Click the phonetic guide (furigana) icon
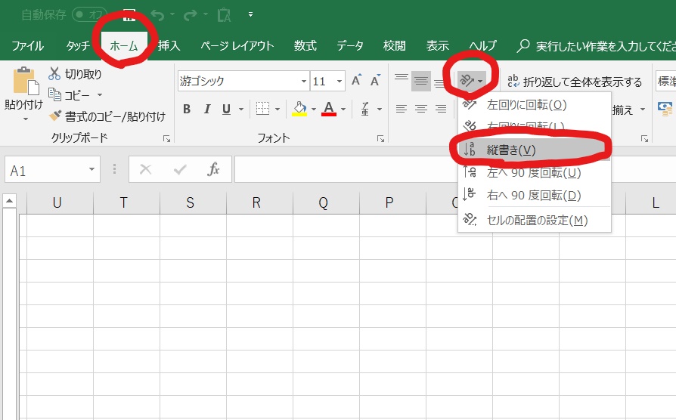Image resolution: width=676 pixels, height=420 pixels. point(365,109)
